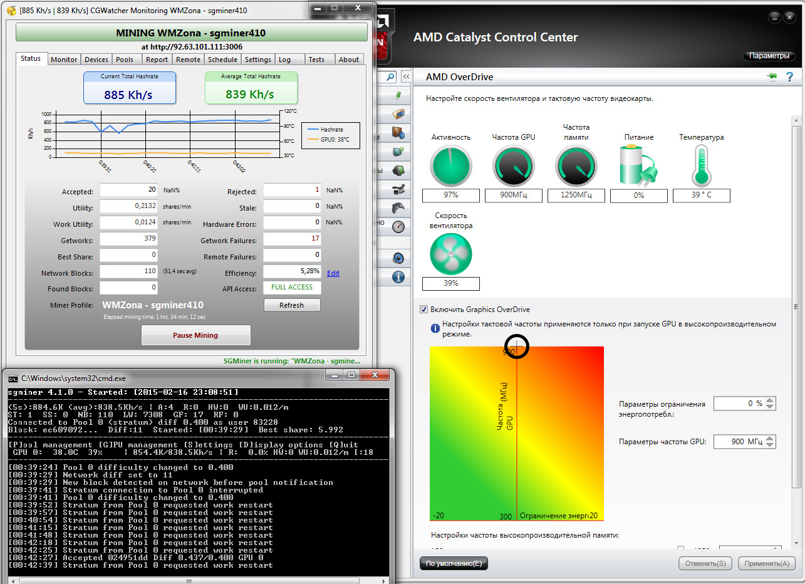
Task: Switch to the Devices tab
Action: click(96, 60)
